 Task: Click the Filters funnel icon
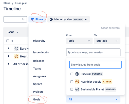pyautogui.click(x=32, y=19)
